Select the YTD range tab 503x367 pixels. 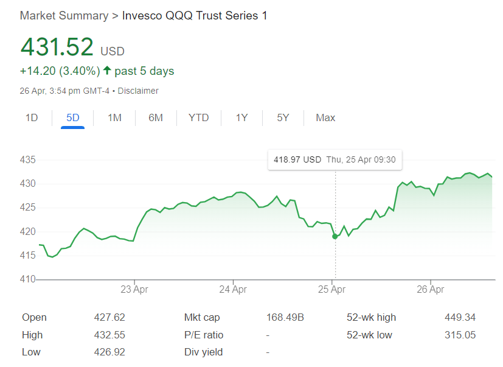click(x=198, y=117)
